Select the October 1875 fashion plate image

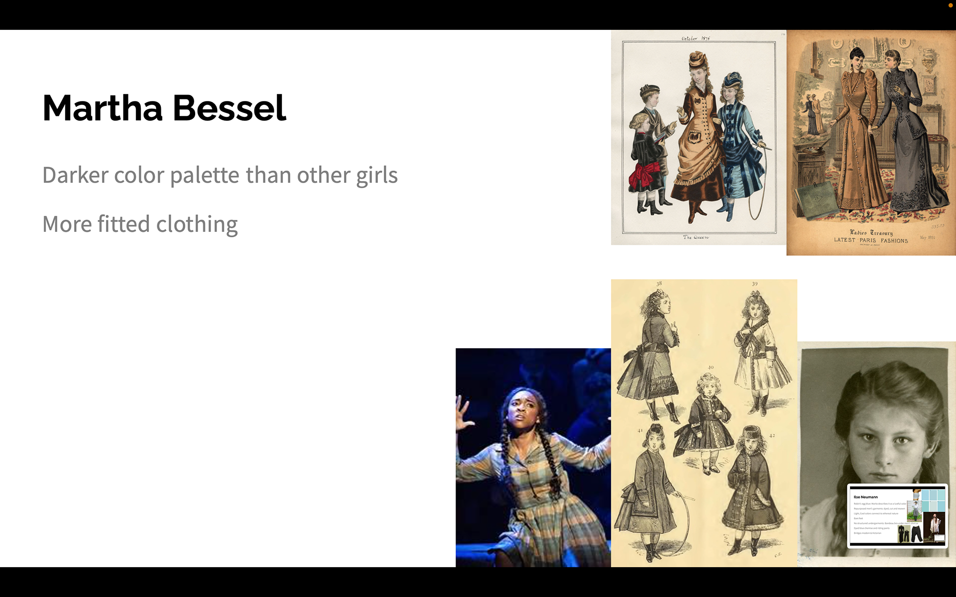[699, 137]
